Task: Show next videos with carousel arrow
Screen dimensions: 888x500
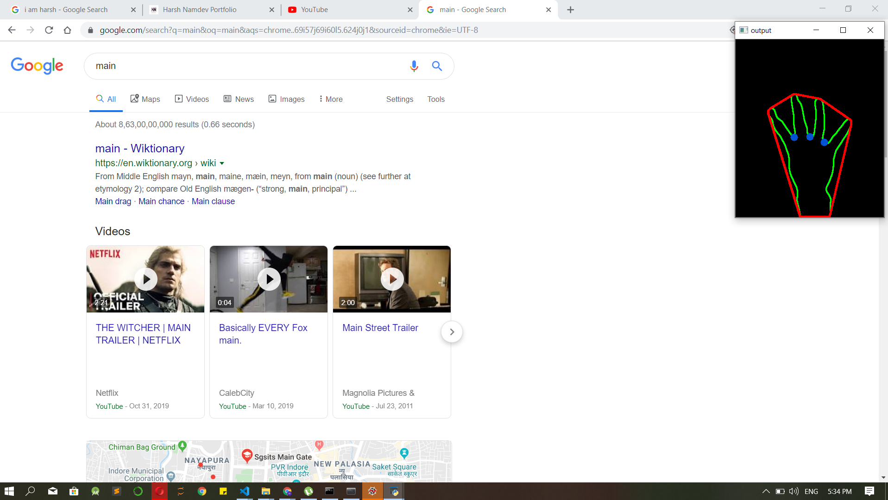Action: point(452,332)
